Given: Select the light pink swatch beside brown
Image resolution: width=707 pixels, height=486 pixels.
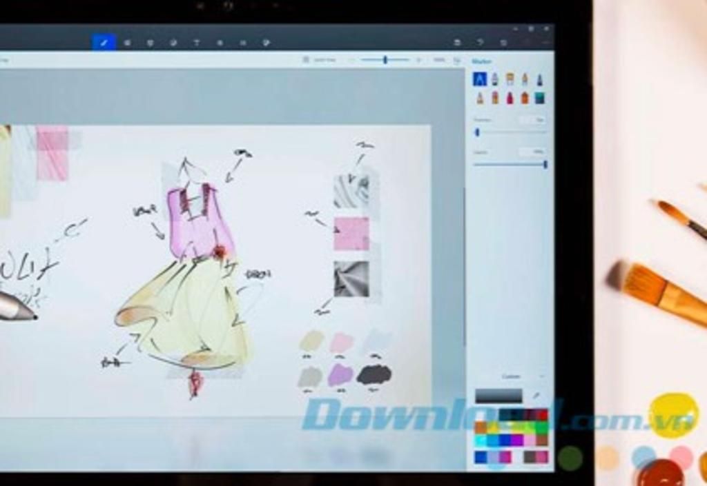Looking at the screenshot, I should coord(530,440).
